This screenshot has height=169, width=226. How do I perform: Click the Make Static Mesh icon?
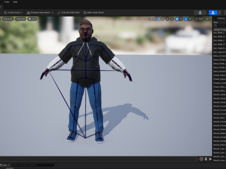(85, 13)
